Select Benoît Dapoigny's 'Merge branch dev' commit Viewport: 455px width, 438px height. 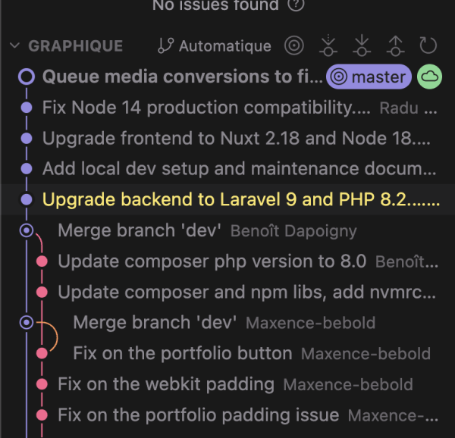tap(227, 230)
